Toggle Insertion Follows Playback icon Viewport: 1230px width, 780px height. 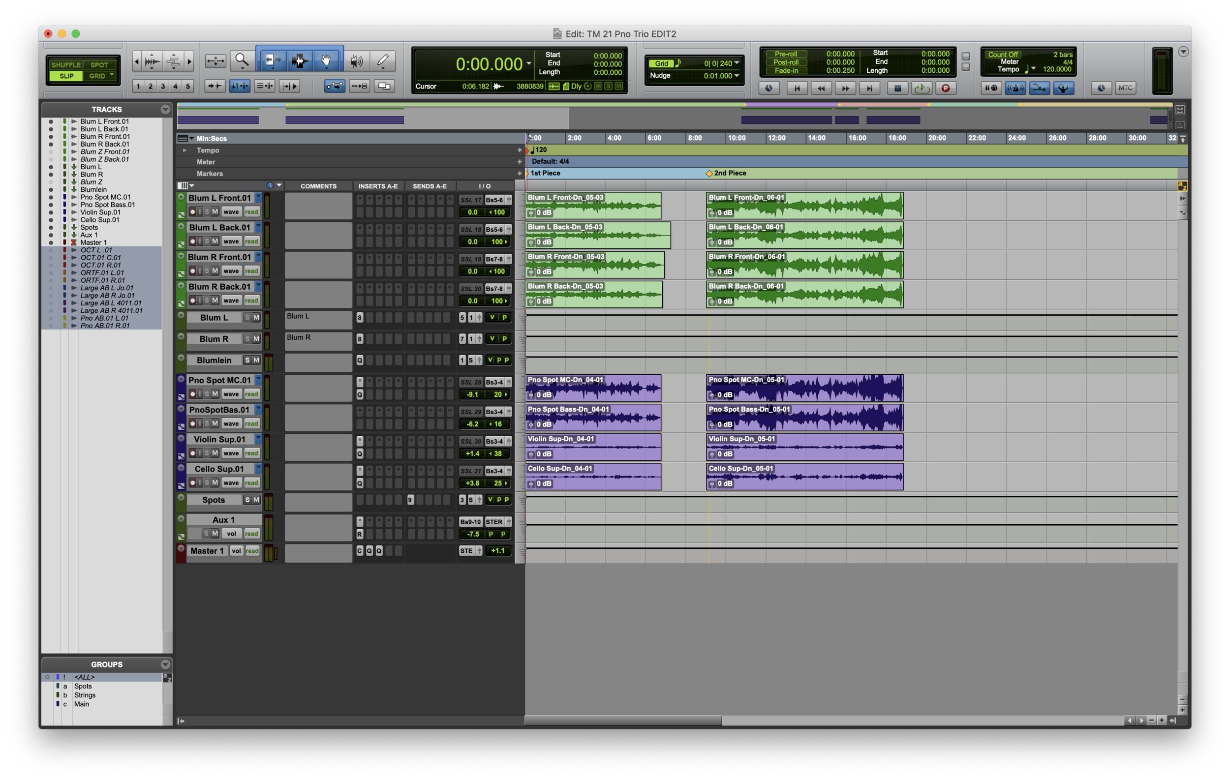click(290, 86)
